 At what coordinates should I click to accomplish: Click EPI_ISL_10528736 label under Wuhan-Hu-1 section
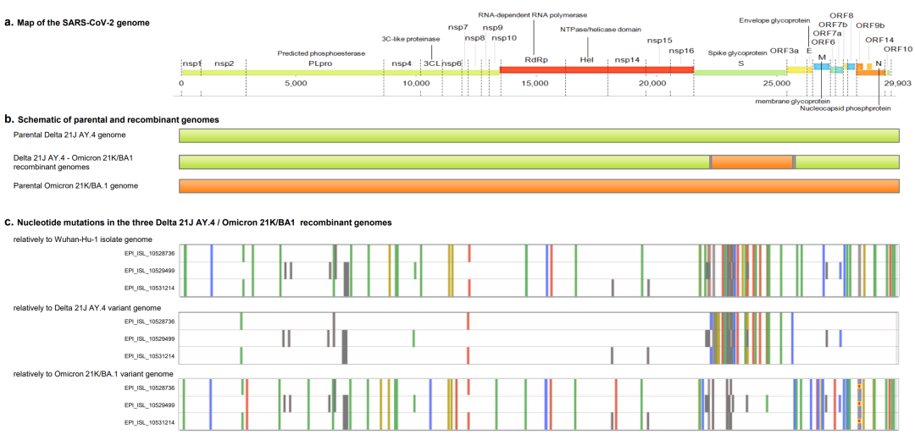coord(149,252)
